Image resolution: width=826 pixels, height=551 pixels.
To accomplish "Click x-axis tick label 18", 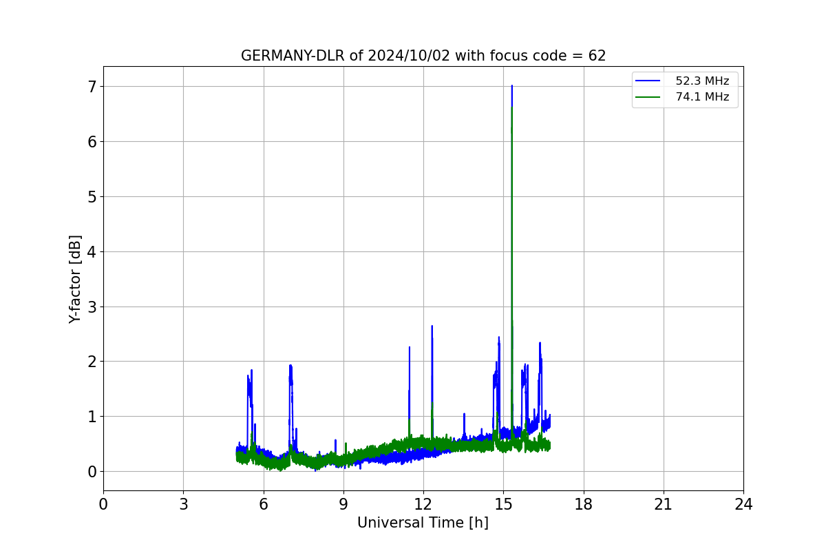I will 584,504.
